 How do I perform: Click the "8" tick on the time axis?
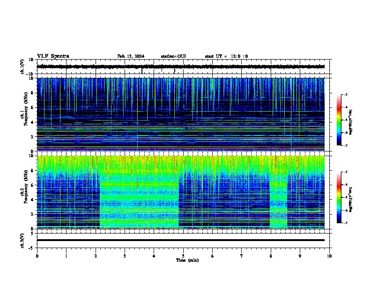click(x=271, y=256)
